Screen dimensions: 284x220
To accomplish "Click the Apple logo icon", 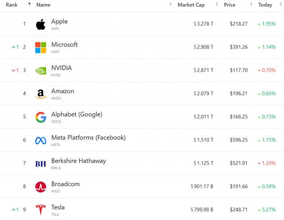I will (40, 24).
